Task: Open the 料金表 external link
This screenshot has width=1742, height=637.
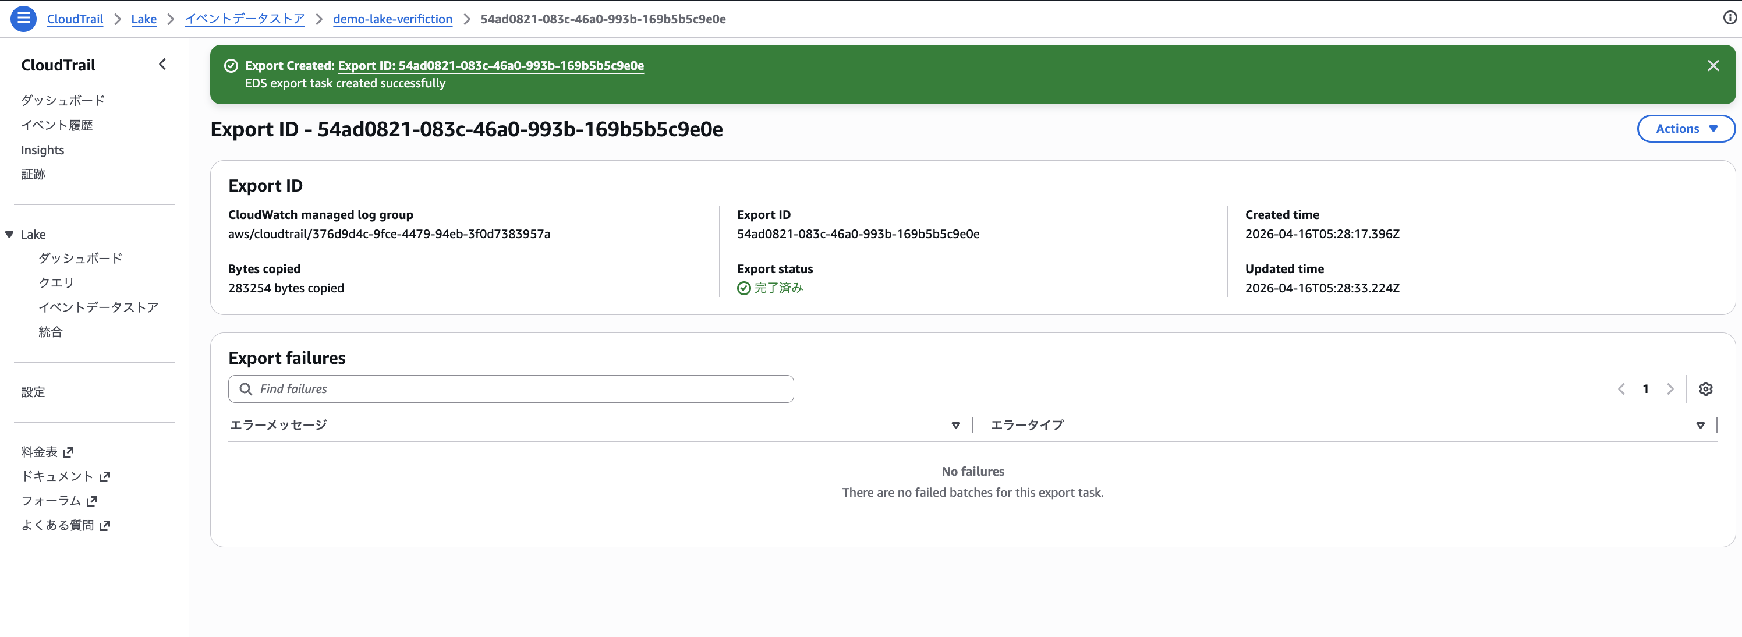Action: [x=47, y=452]
